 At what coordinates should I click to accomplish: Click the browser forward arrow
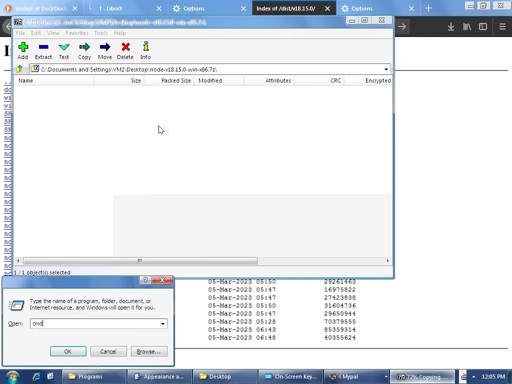point(402,26)
